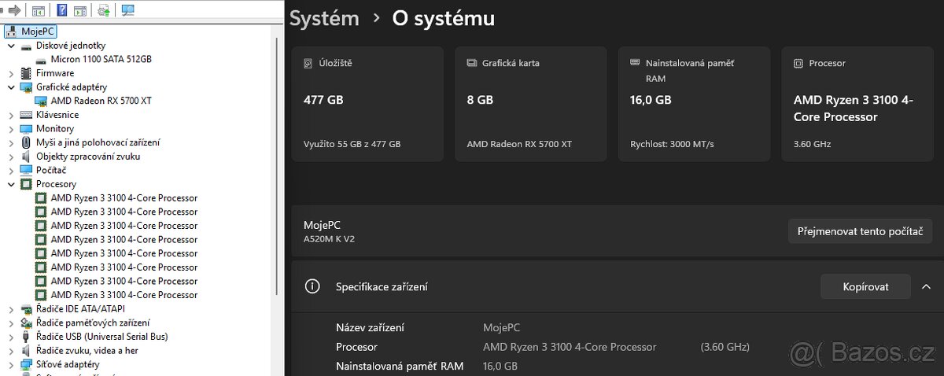This screenshot has height=376, width=944.
Task: Click the chip icon next to Firmware
Action: (26, 73)
